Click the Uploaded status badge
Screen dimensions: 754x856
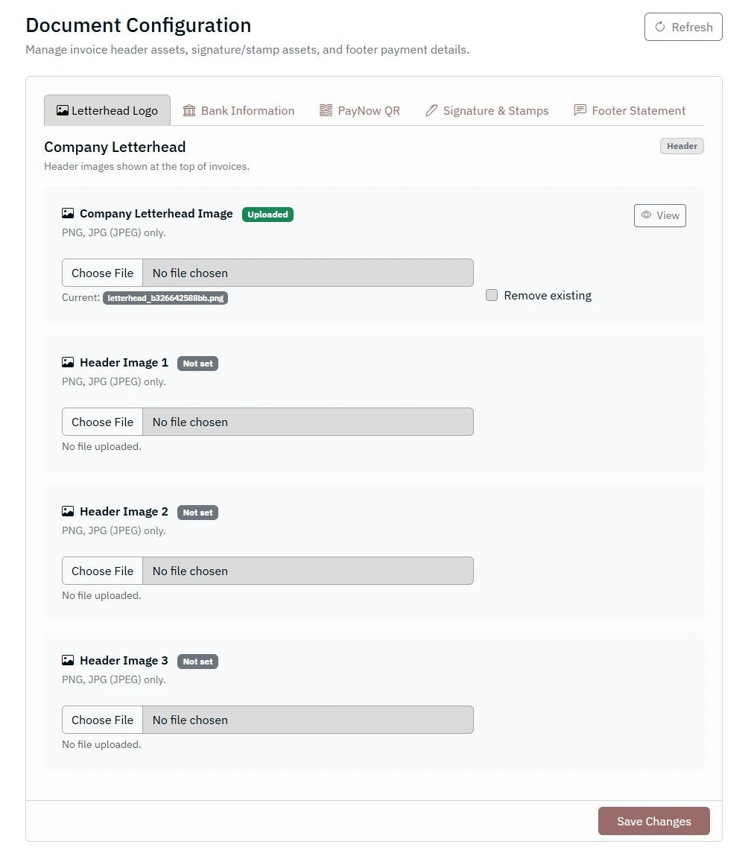267,215
